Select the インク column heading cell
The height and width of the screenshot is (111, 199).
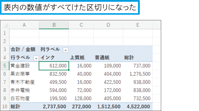54,58
